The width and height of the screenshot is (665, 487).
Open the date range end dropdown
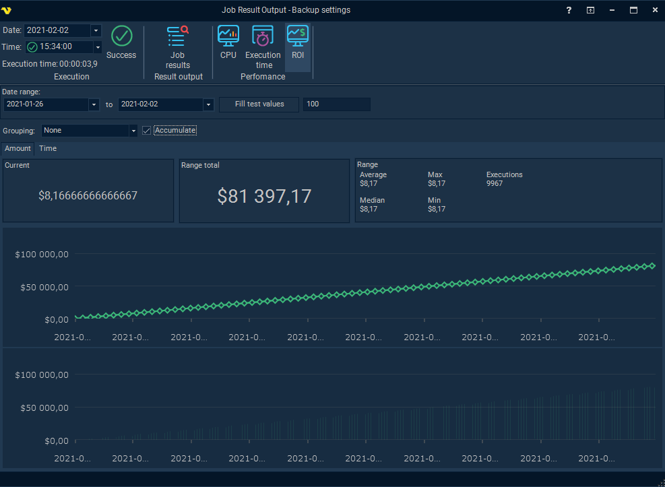(x=208, y=105)
